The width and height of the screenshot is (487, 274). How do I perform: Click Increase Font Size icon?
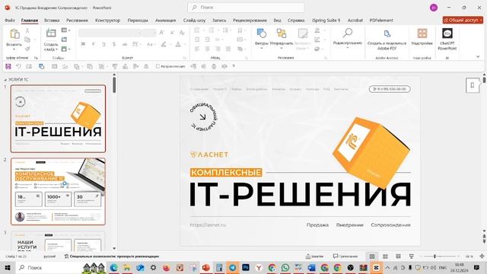pyautogui.click(x=162, y=32)
